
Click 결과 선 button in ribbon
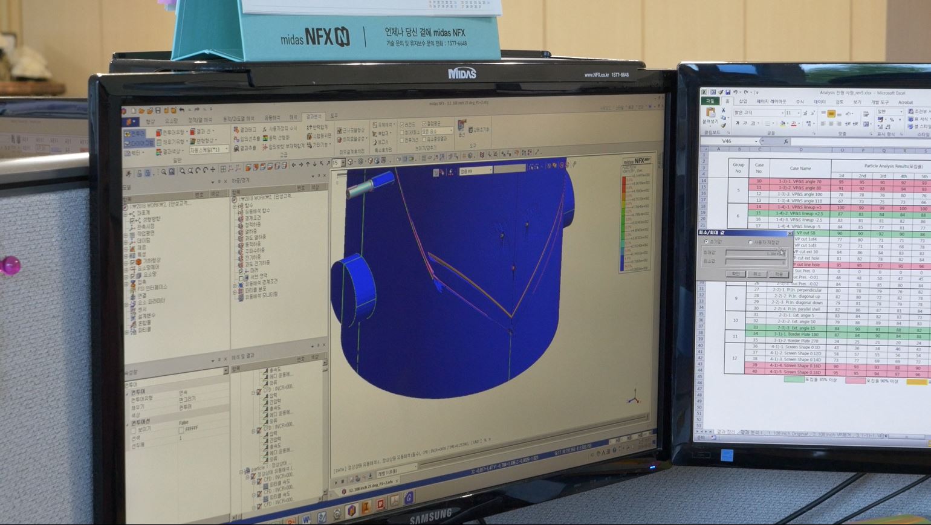coord(202,131)
